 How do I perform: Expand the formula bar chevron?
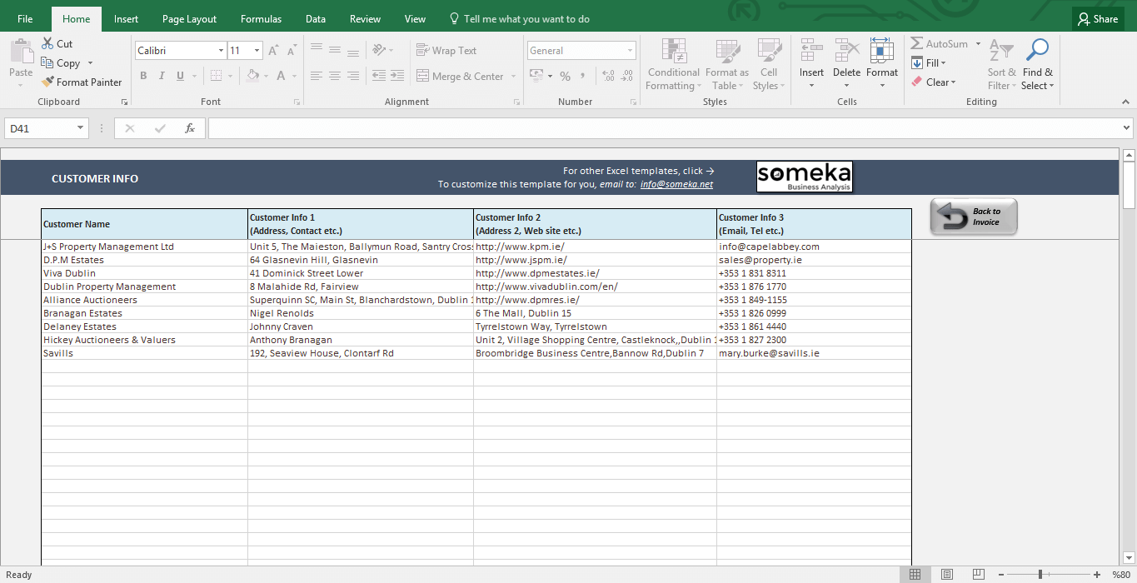click(1126, 128)
